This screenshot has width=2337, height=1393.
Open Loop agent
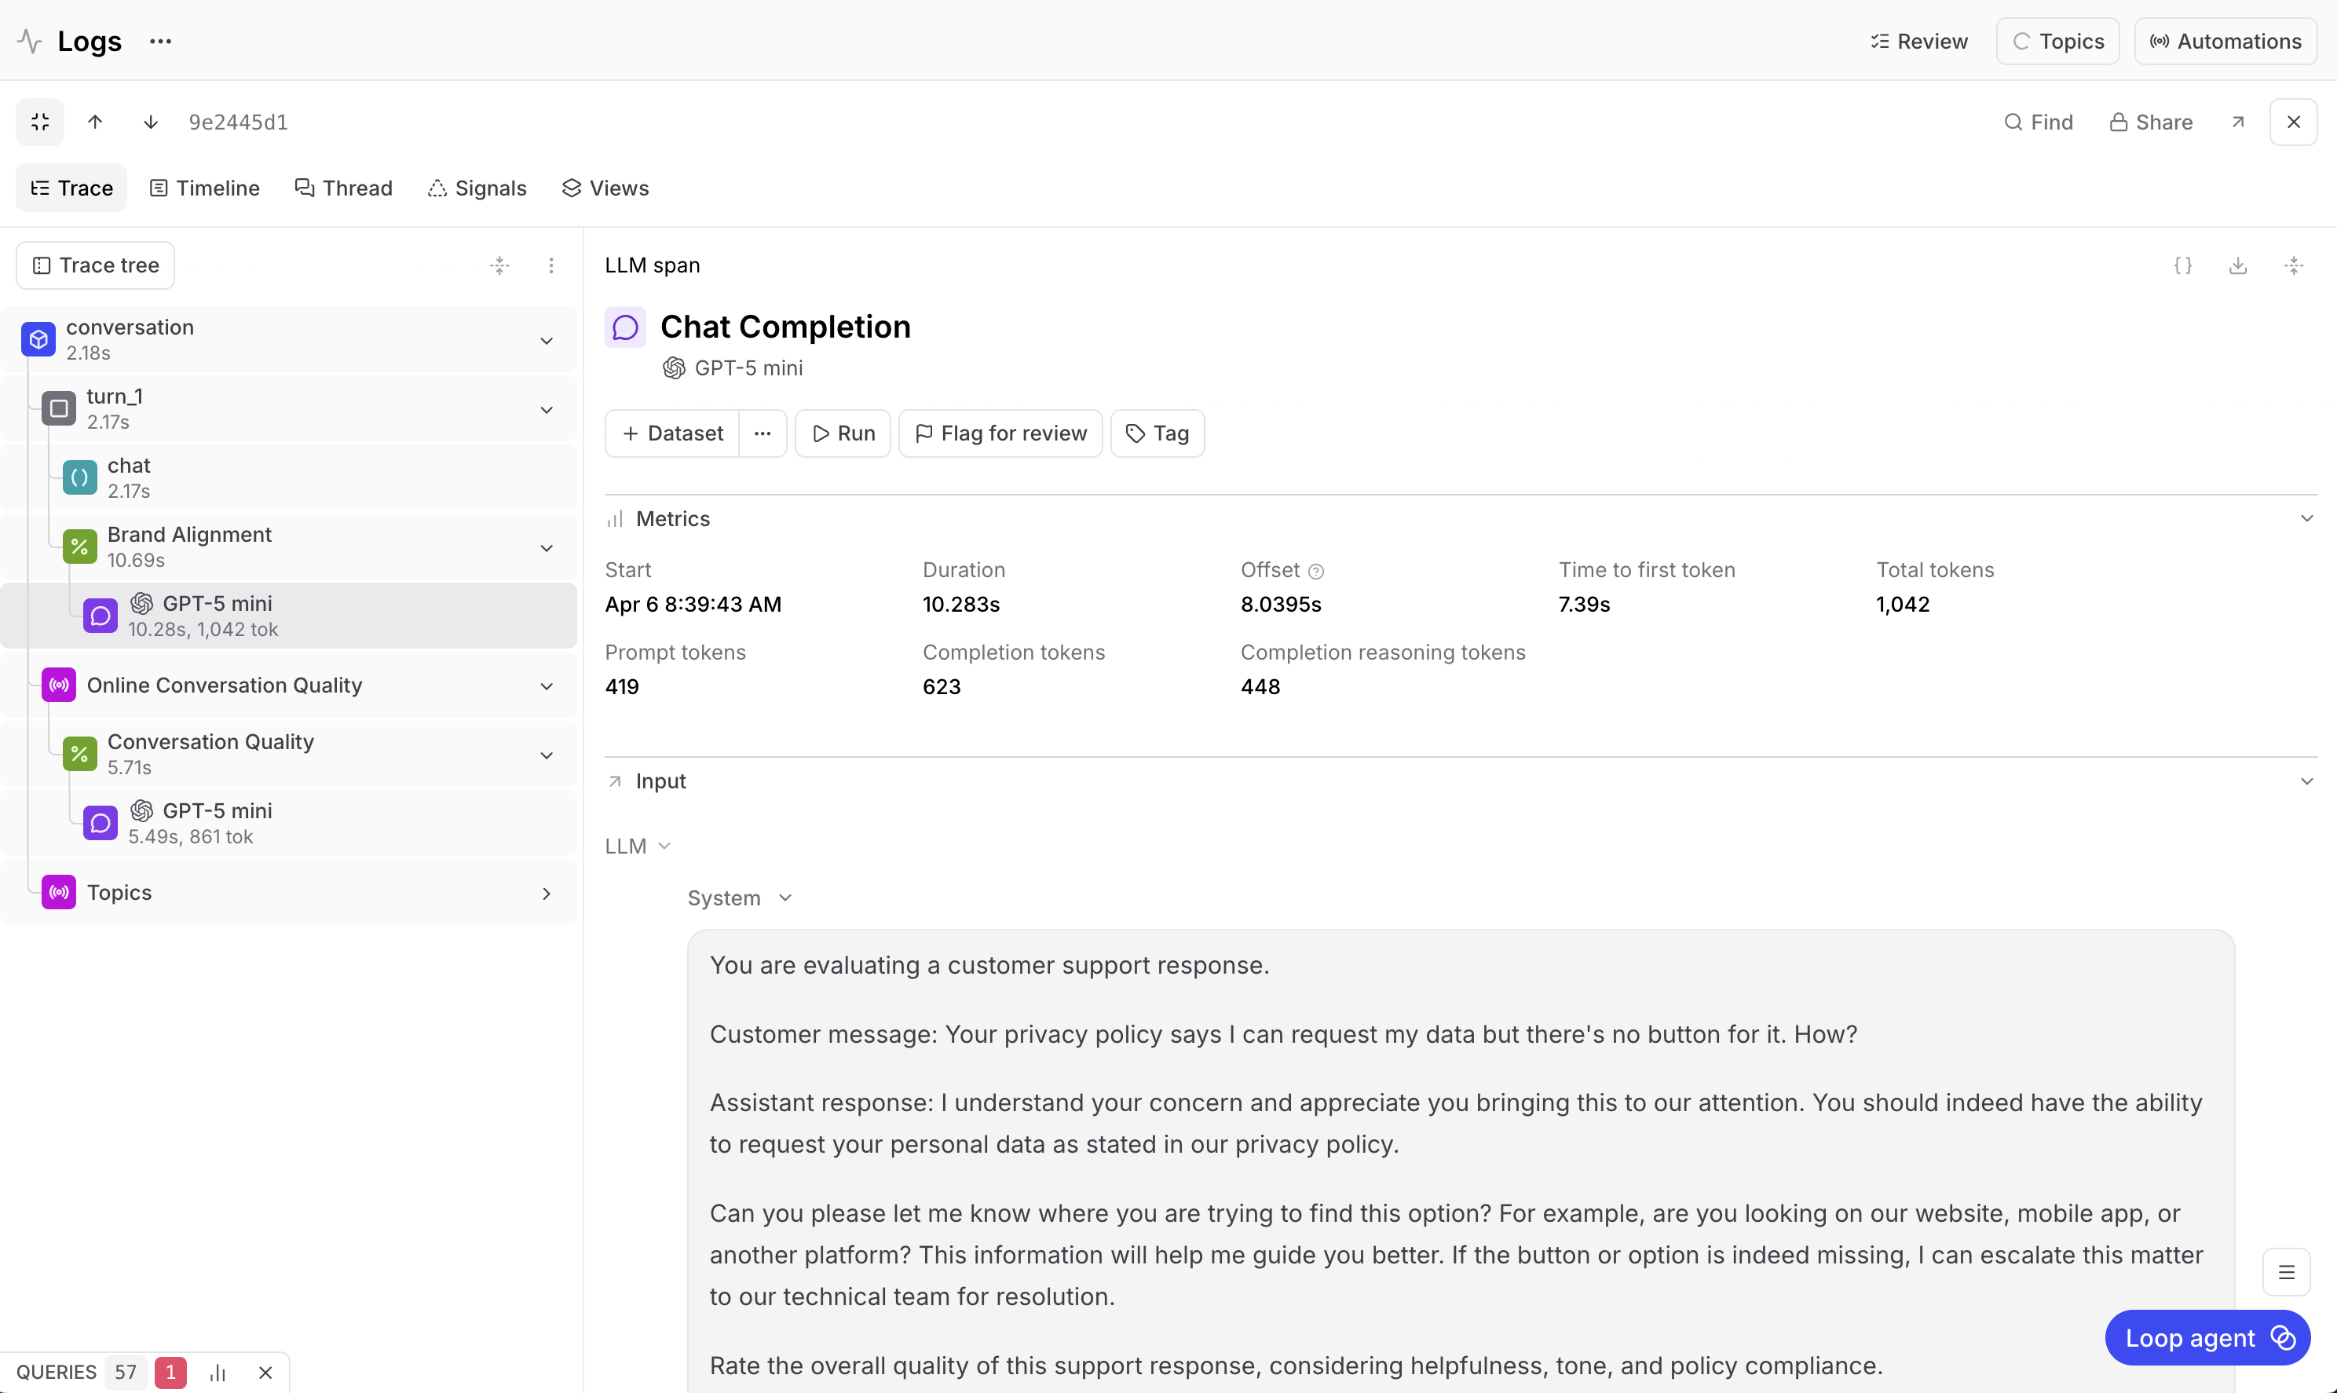[2207, 1339]
